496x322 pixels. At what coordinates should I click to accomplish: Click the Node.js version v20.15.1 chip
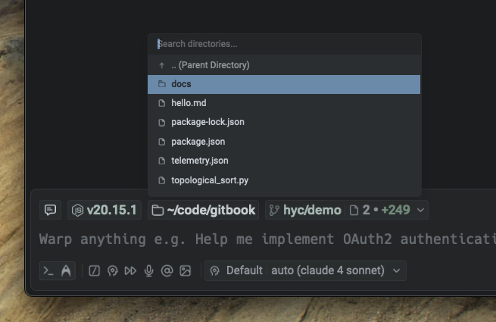pyautogui.click(x=104, y=210)
